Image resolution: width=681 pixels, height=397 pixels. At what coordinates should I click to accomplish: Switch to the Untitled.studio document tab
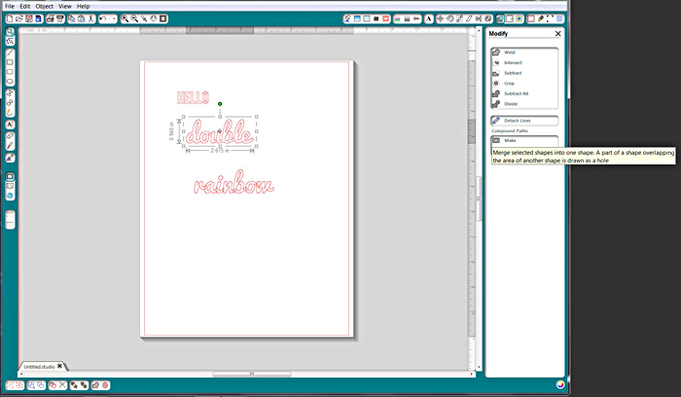(x=39, y=367)
